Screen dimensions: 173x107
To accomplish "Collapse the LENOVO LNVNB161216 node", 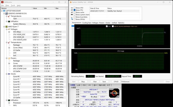I will pyautogui.click(x=4, y=13).
